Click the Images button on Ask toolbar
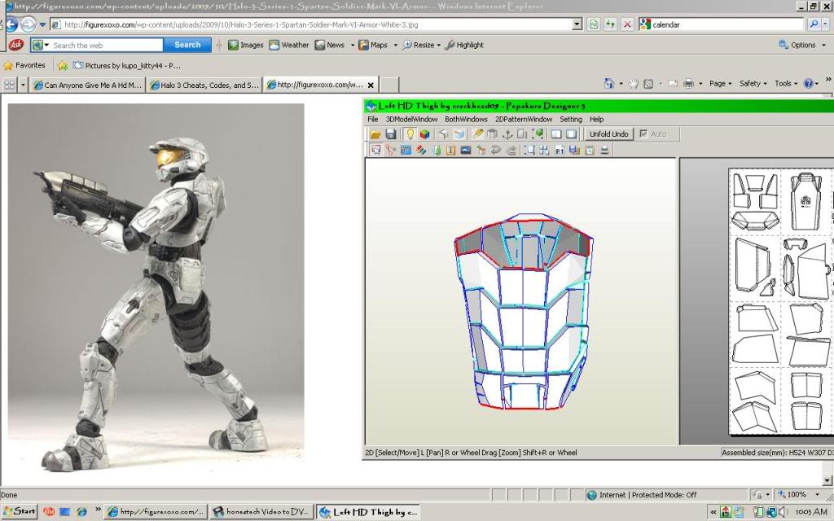 click(246, 46)
